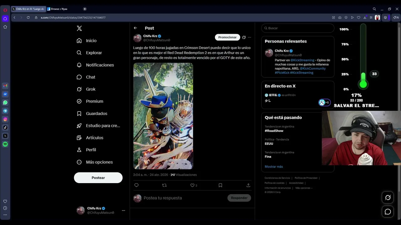The width and height of the screenshot is (401, 225).
Task: Click the reply icon under the post
Action: [x=136, y=185]
